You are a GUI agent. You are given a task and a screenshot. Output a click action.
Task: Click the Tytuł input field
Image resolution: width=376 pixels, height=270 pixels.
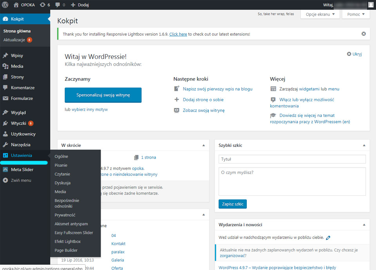292,159
